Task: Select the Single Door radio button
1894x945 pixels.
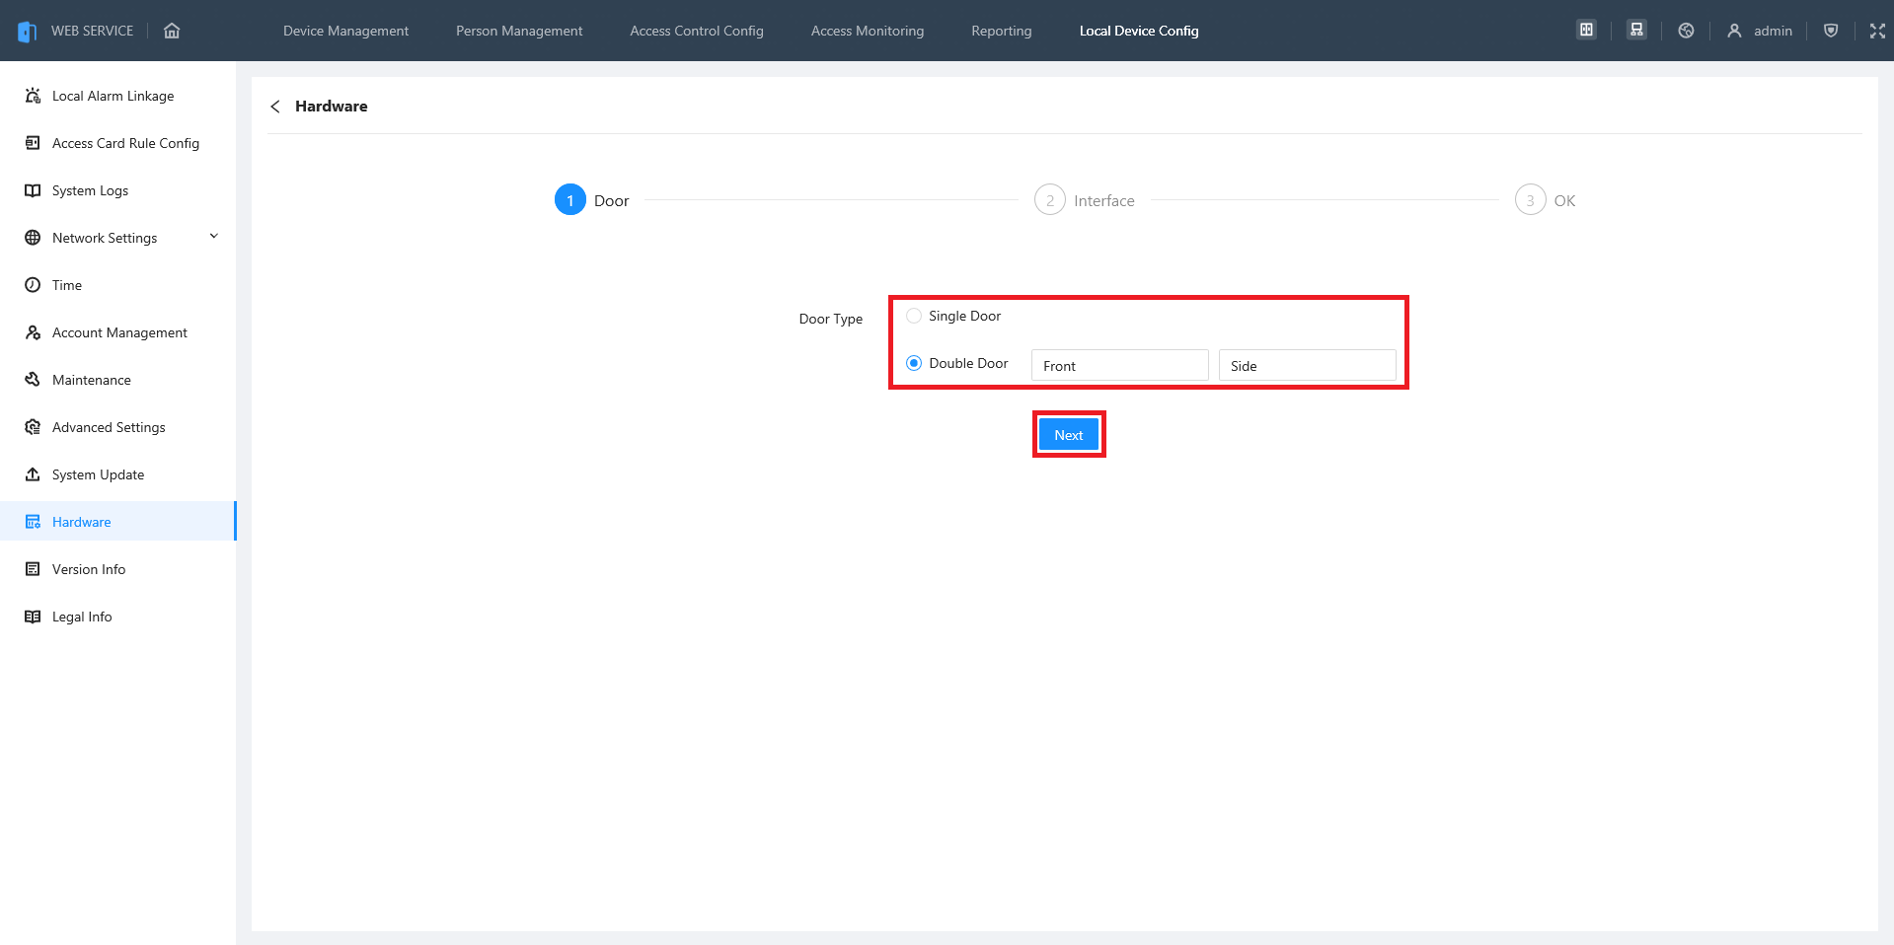Action: click(914, 316)
